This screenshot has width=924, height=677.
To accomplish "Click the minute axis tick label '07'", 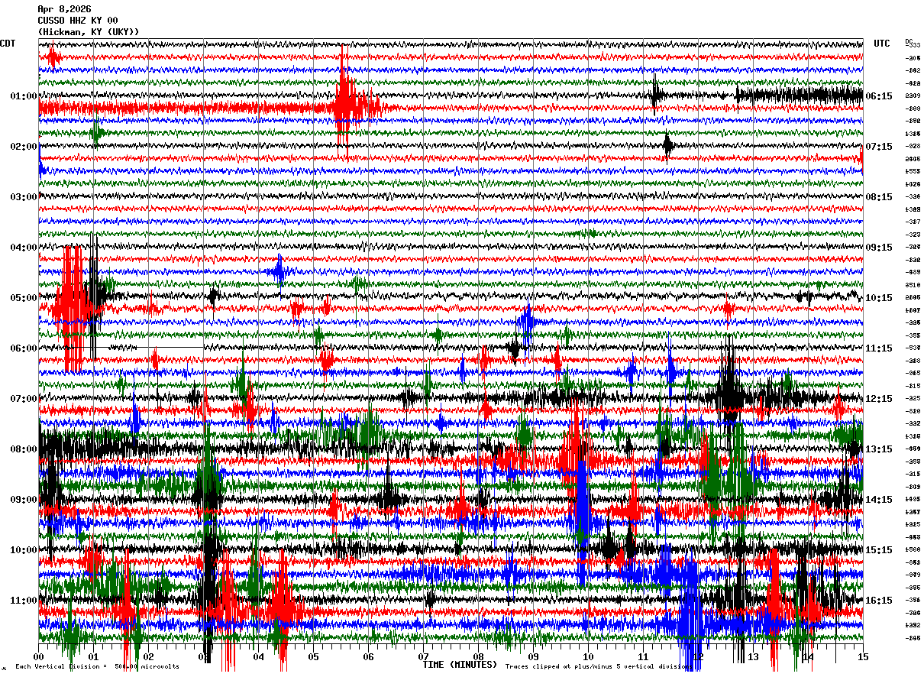I will click(x=424, y=657).
